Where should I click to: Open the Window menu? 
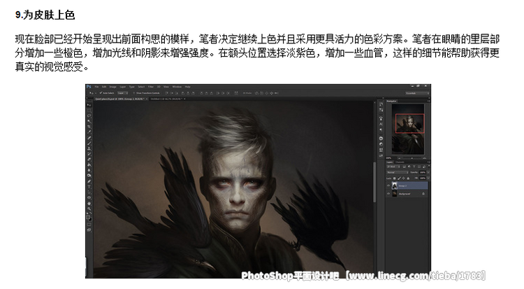177,87
